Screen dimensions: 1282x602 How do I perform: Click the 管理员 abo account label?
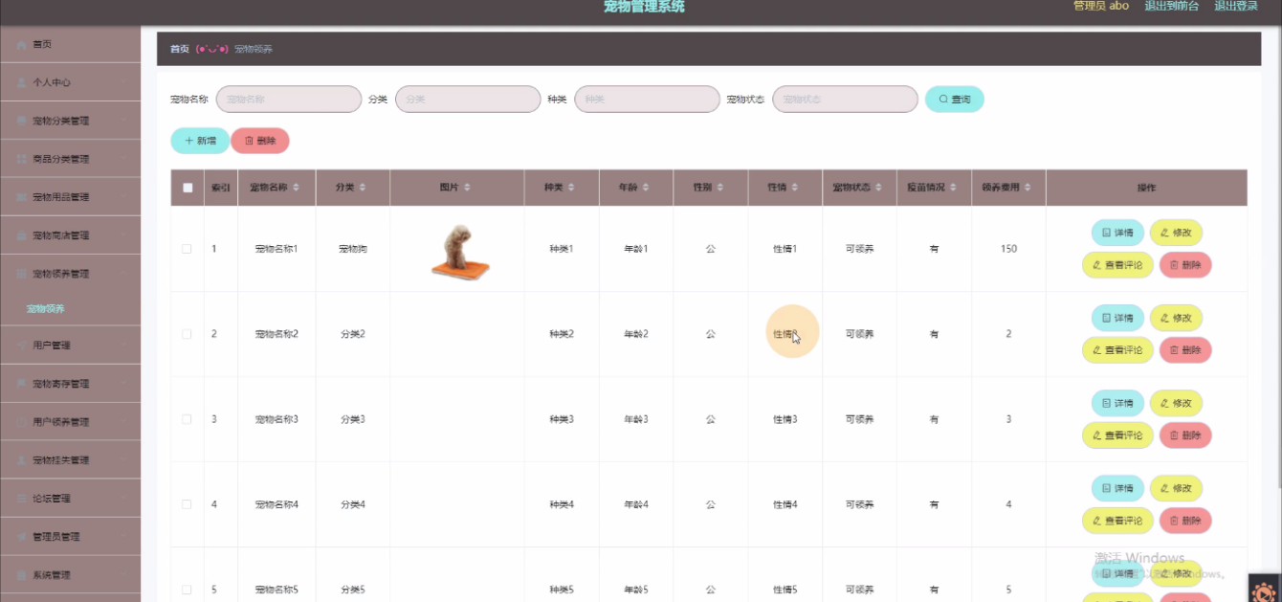click(x=1101, y=6)
